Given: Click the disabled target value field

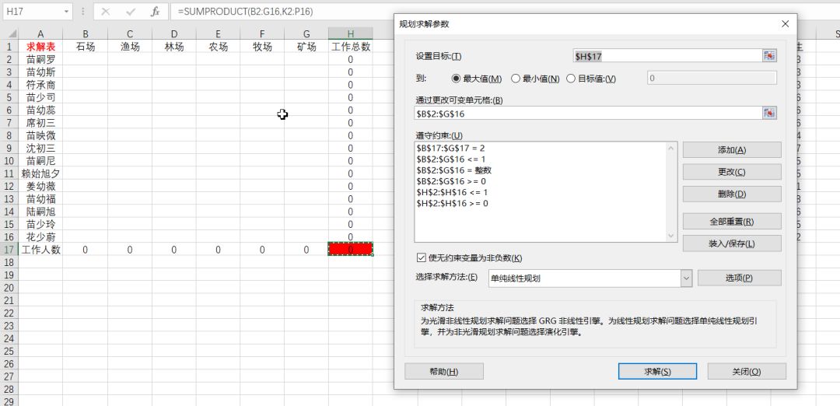Looking at the screenshot, I should tap(712, 79).
